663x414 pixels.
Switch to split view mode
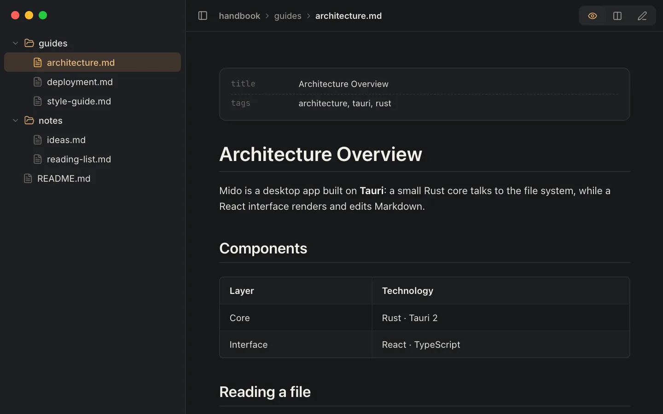point(617,16)
